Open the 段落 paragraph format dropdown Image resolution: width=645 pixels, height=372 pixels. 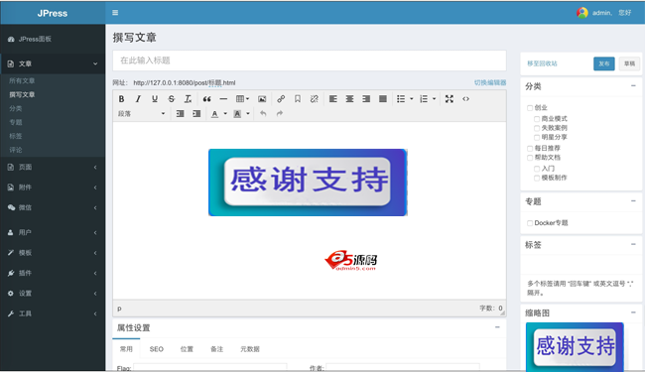click(x=142, y=113)
